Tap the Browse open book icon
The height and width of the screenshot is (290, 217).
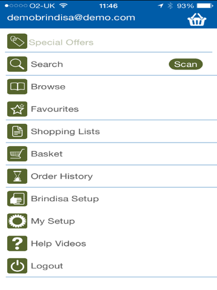(17, 86)
